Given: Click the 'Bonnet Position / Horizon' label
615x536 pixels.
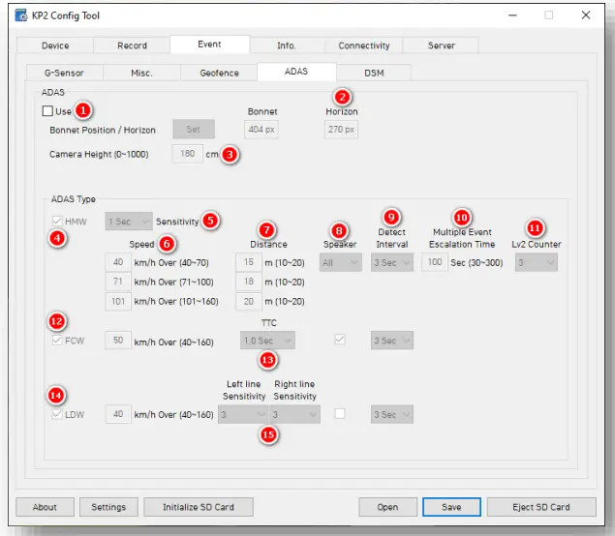Looking at the screenshot, I should (x=103, y=130).
